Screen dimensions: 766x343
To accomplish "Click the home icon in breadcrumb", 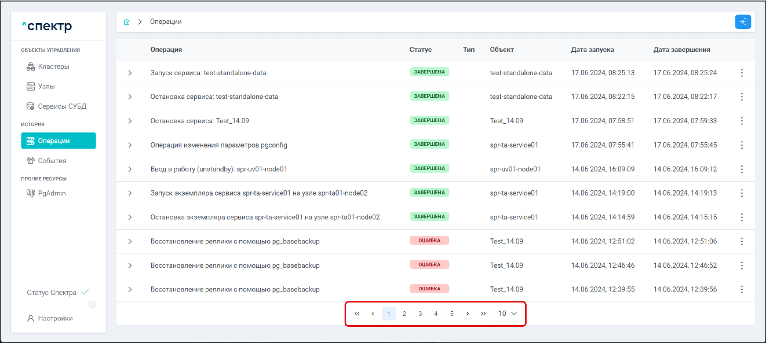I will pyautogui.click(x=126, y=22).
